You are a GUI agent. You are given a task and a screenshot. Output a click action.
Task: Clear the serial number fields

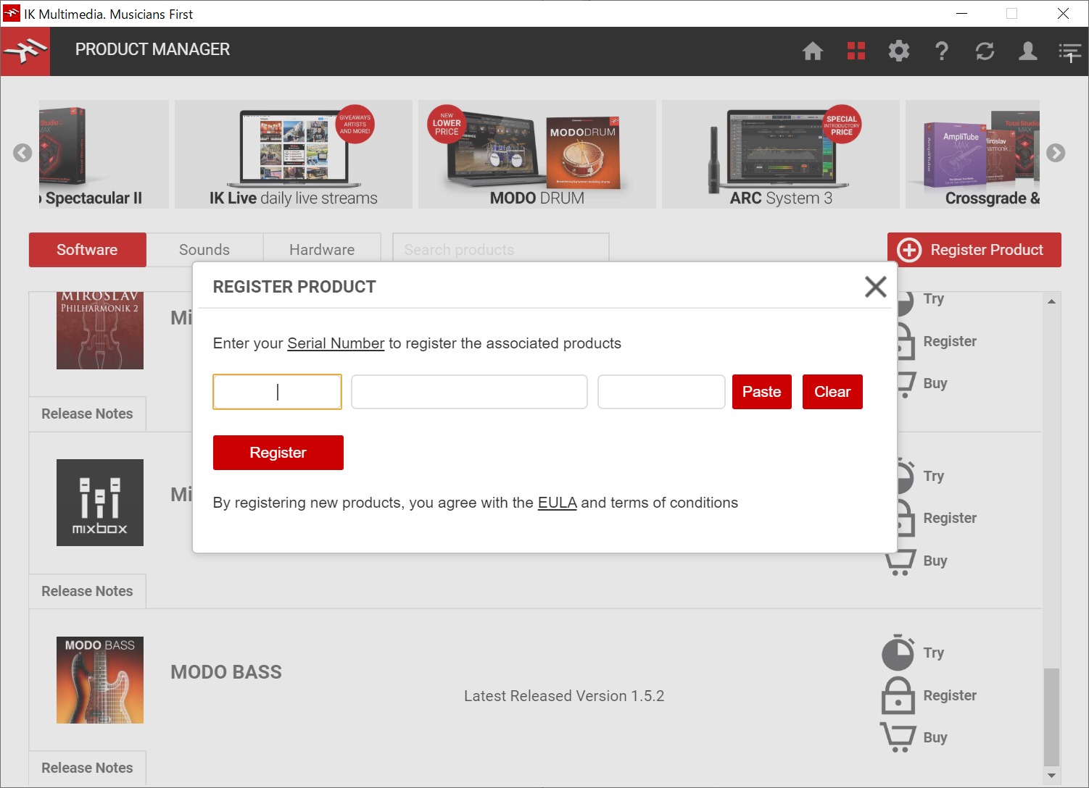click(832, 392)
